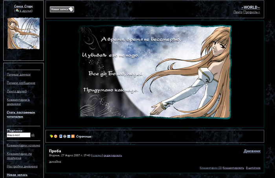Click the red clock icon
The image size is (275, 178).
tap(56, 136)
